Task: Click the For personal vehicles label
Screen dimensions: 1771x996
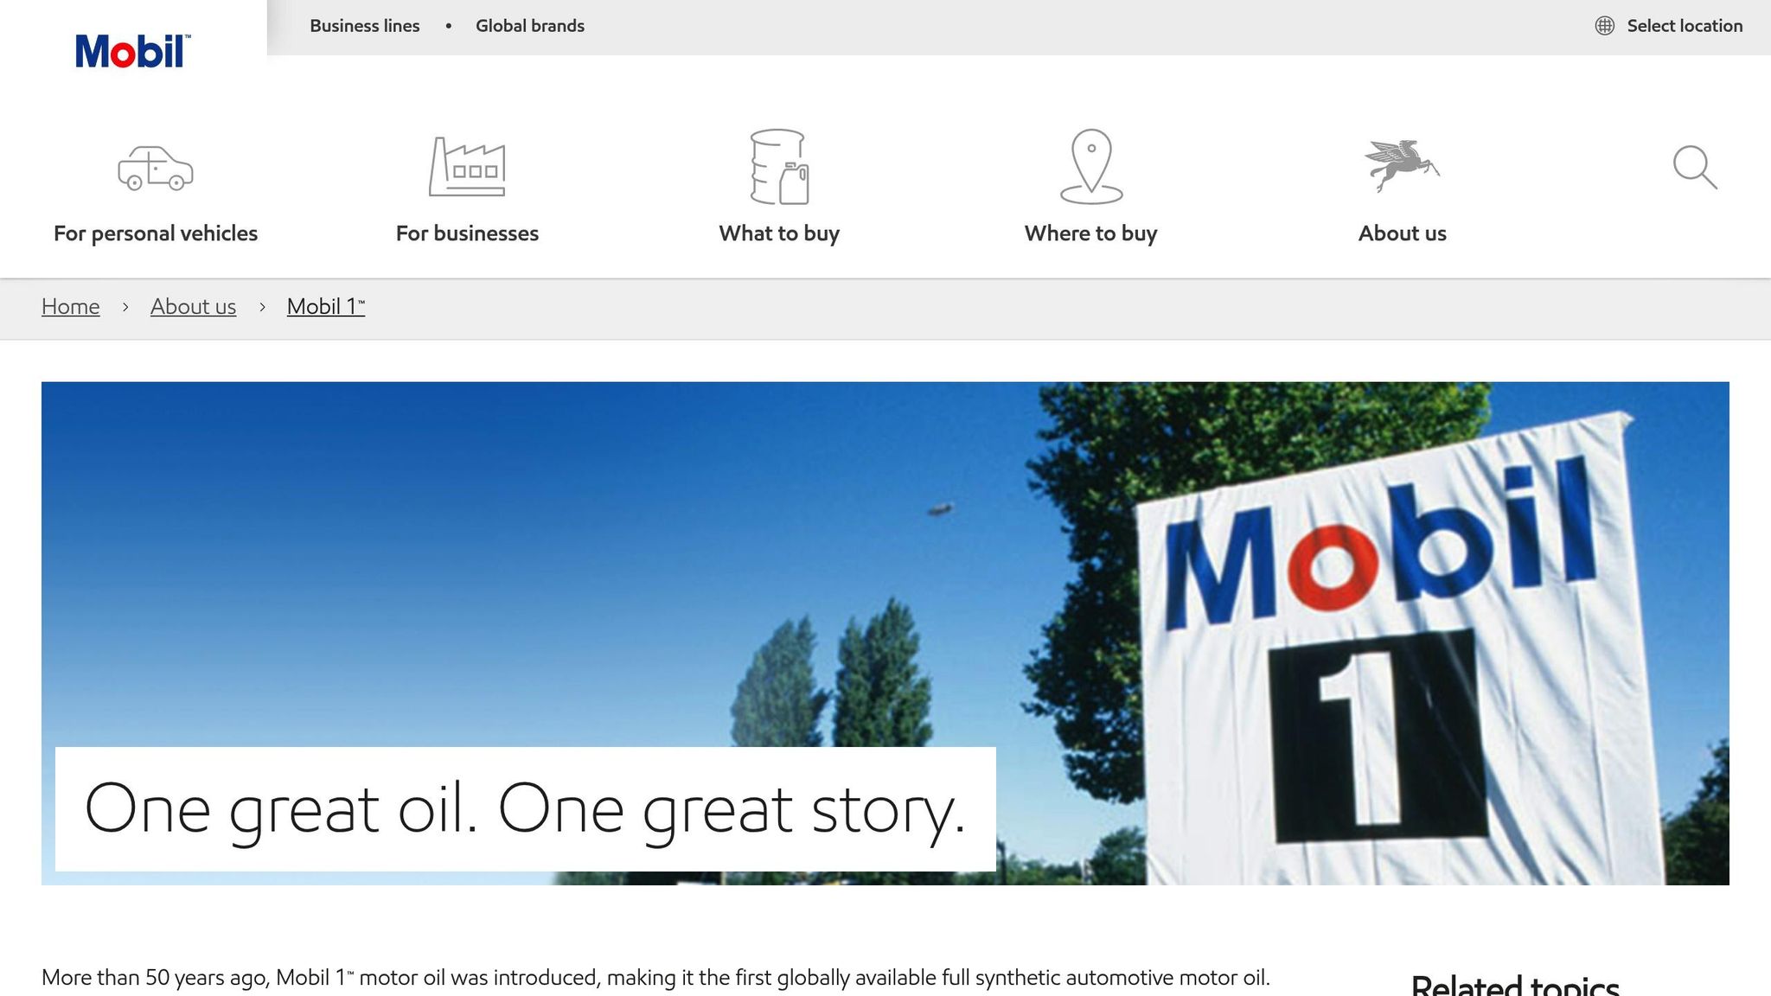Action: [155, 233]
